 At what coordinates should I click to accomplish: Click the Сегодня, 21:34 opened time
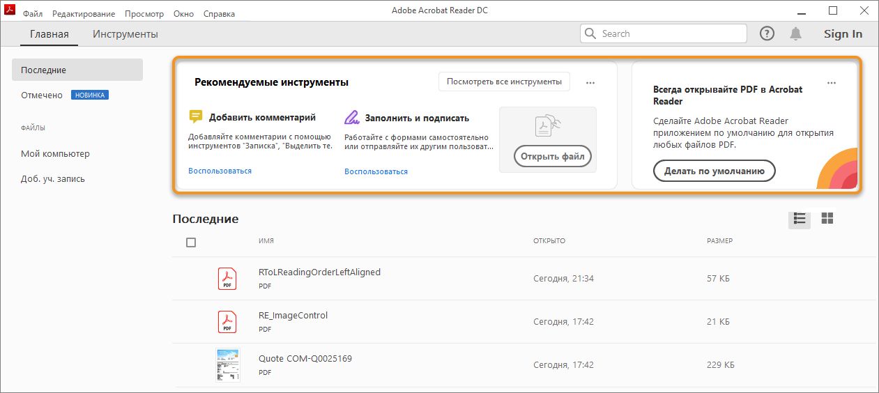pos(563,278)
